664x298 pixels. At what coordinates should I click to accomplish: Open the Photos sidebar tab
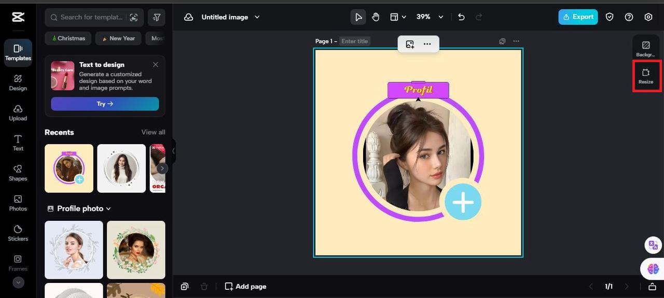click(x=18, y=203)
